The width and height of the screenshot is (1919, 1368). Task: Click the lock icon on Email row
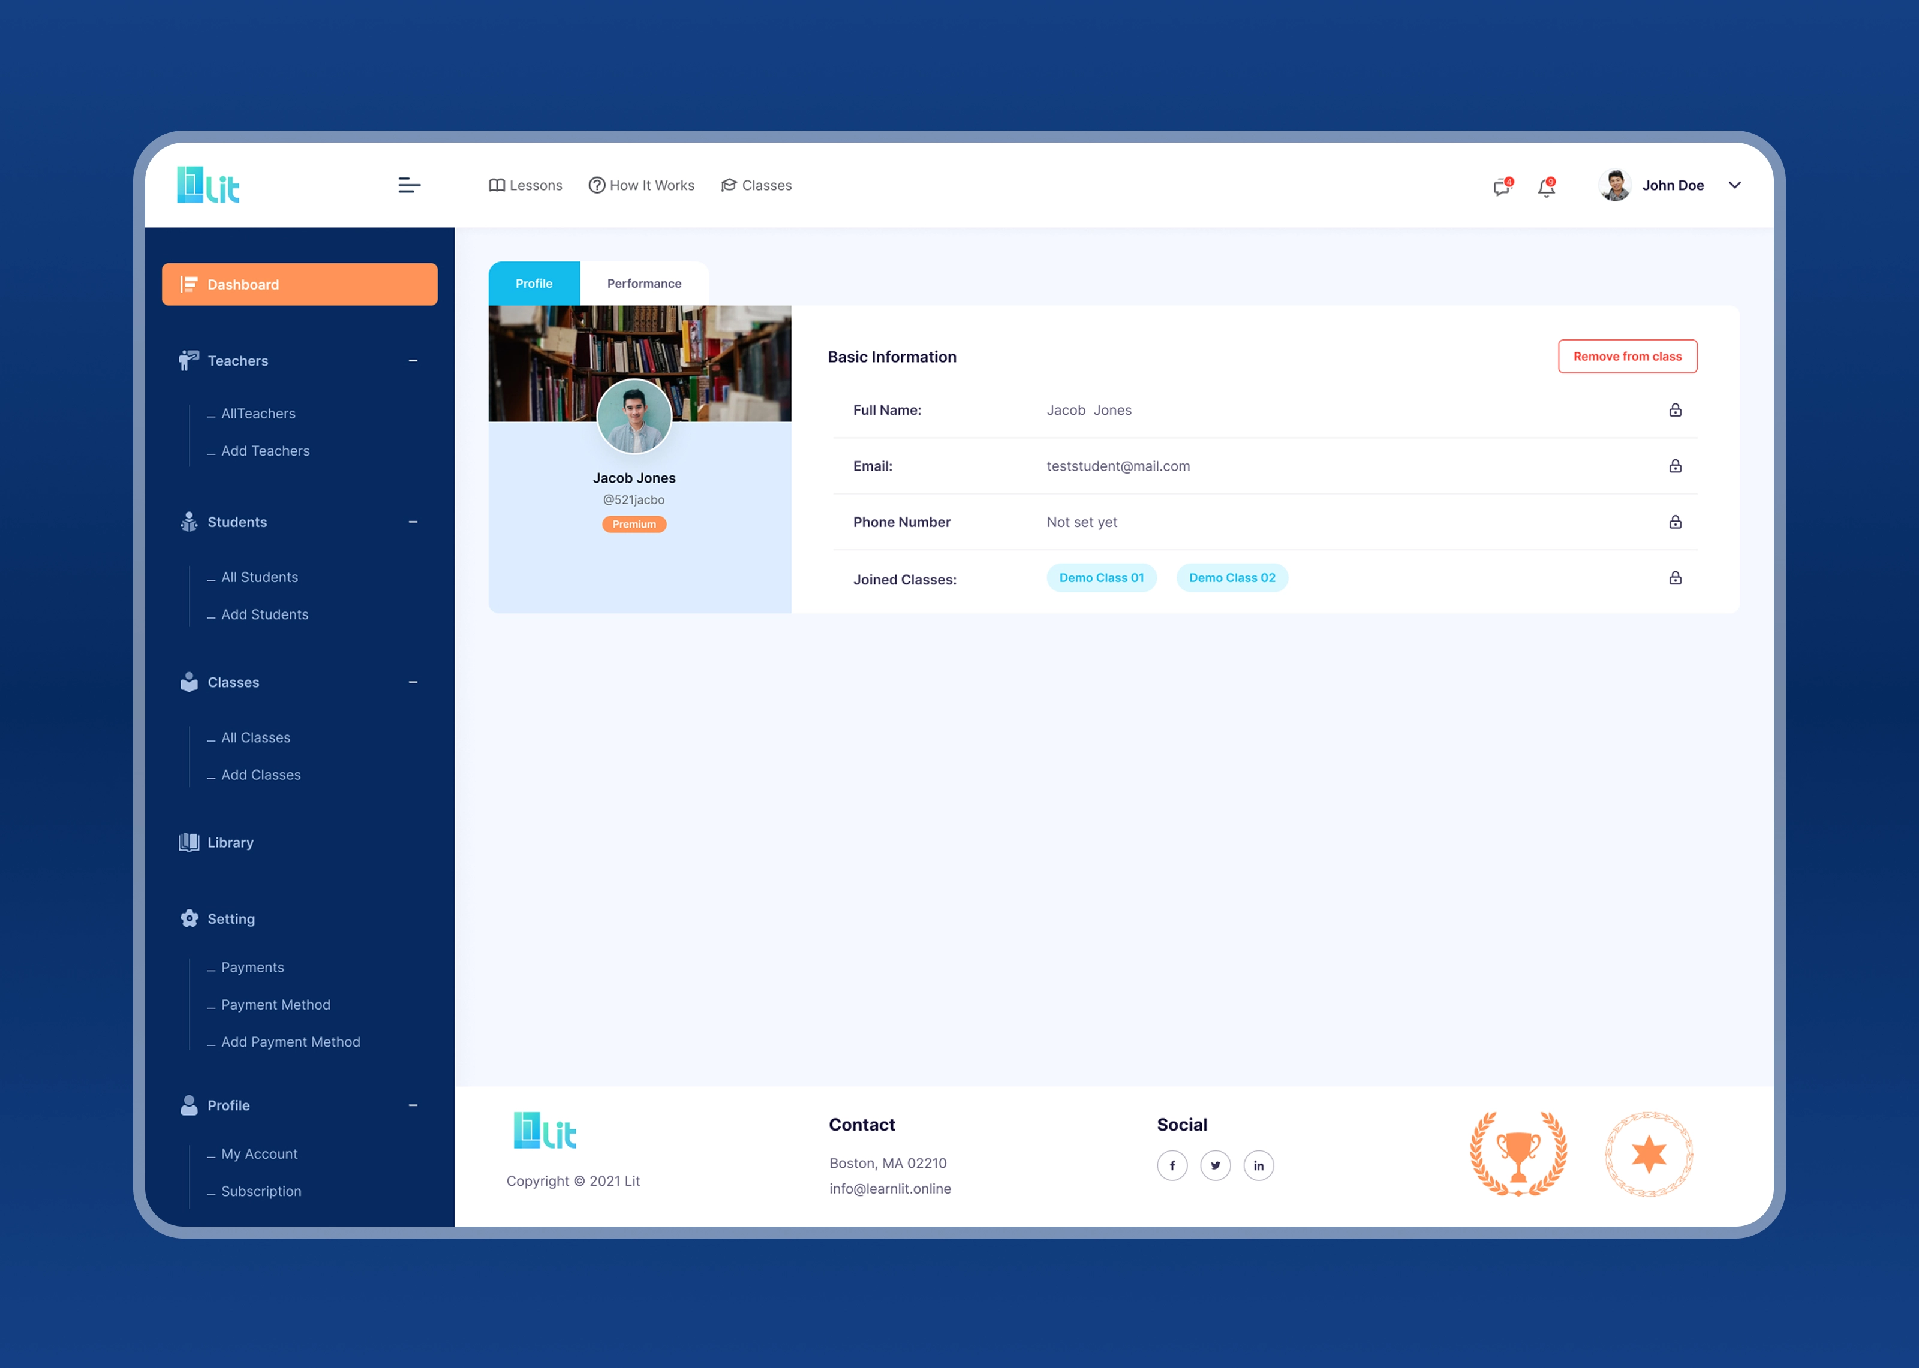[x=1676, y=466]
